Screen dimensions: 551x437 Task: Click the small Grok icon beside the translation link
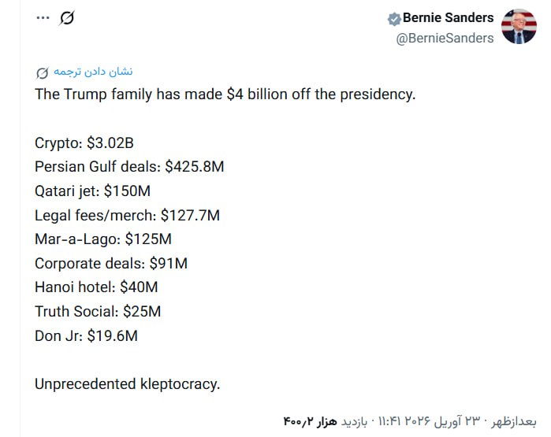pos(42,73)
